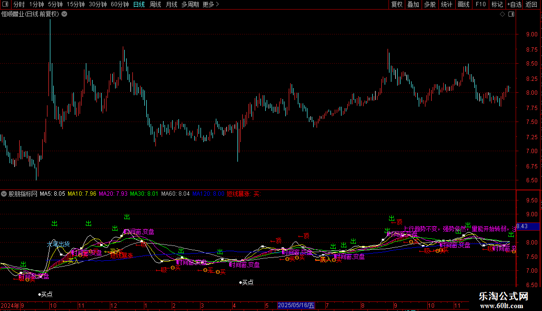Click the 叠加 overlay button
Viewport: 542px width, 311px height.
413,4
